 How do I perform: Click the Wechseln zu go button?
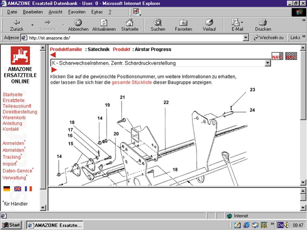coord(268,38)
